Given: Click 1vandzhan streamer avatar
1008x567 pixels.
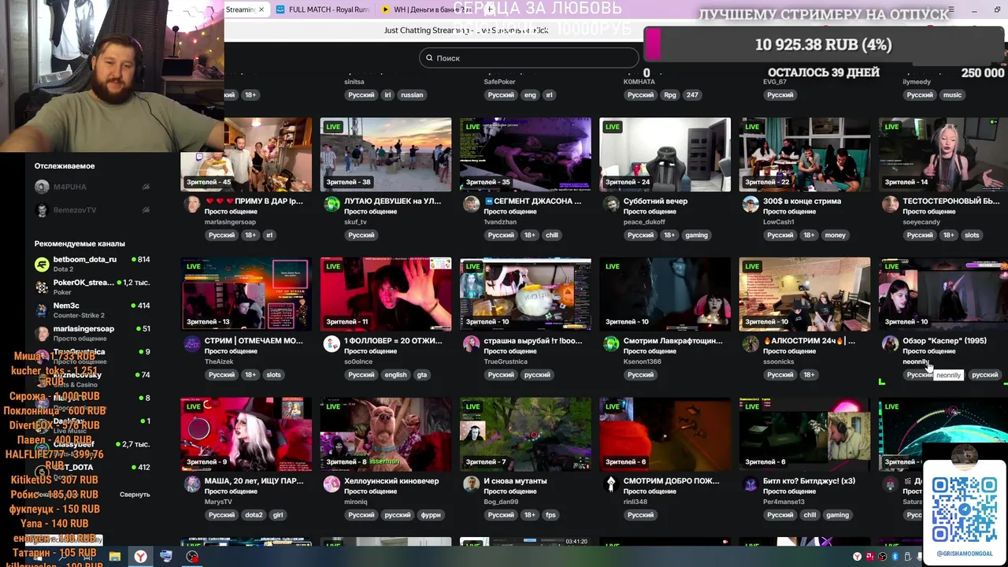Looking at the screenshot, I should [471, 205].
